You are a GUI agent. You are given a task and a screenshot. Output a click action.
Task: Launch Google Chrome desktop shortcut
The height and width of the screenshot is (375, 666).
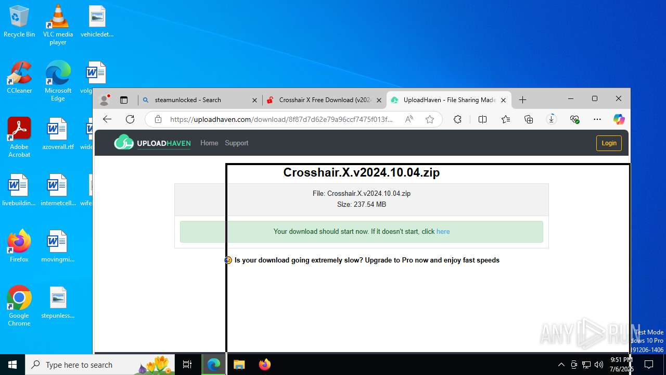click(x=19, y=306)
